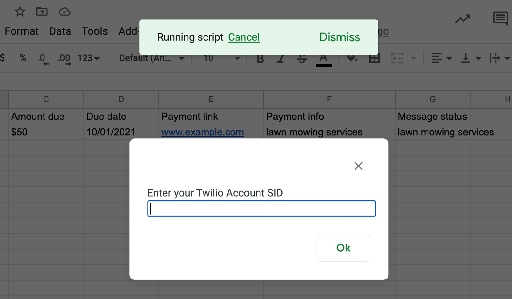
Task: Click the fill color paint bucket
Action: 352,59
